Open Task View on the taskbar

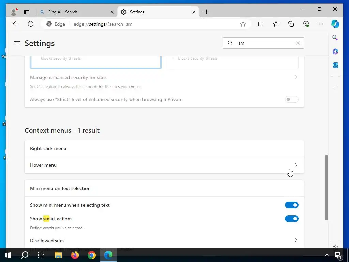41,255
